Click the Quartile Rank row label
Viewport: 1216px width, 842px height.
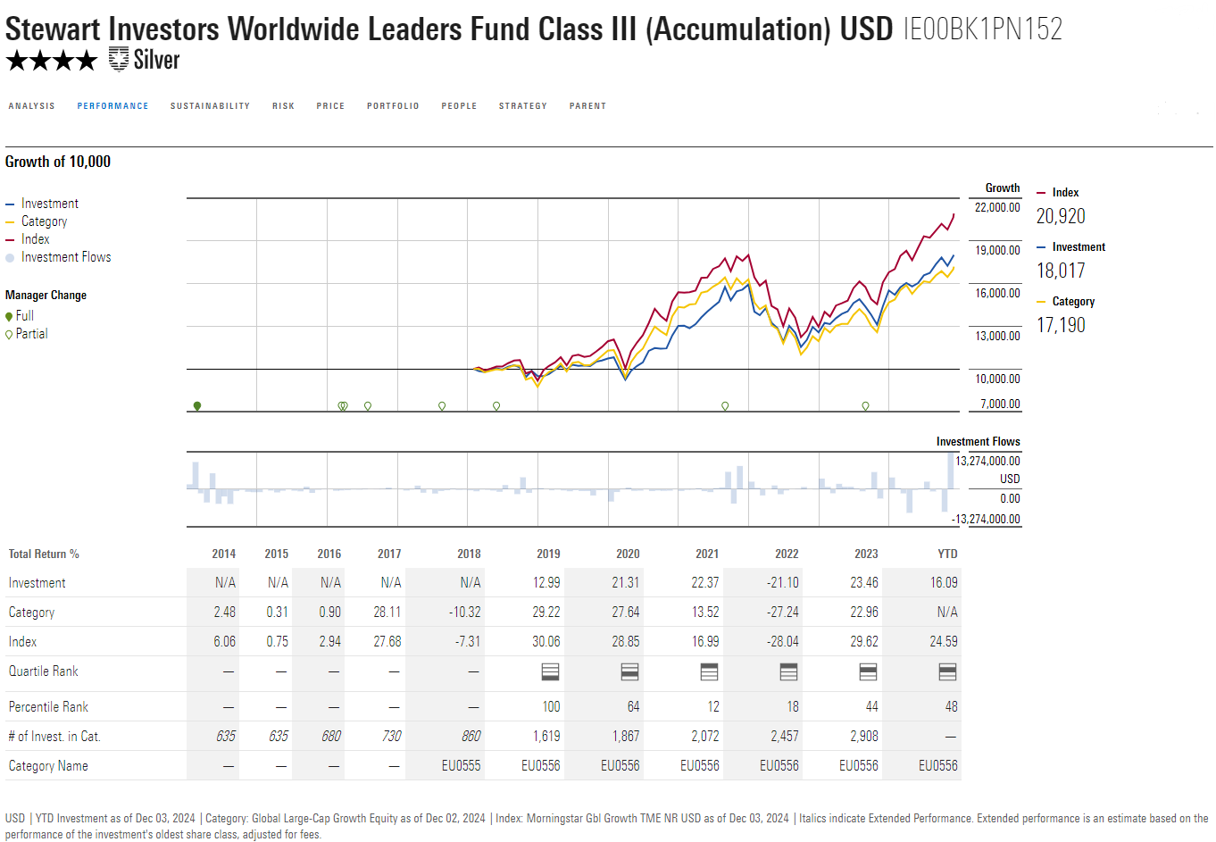click(x=43, y=671)
